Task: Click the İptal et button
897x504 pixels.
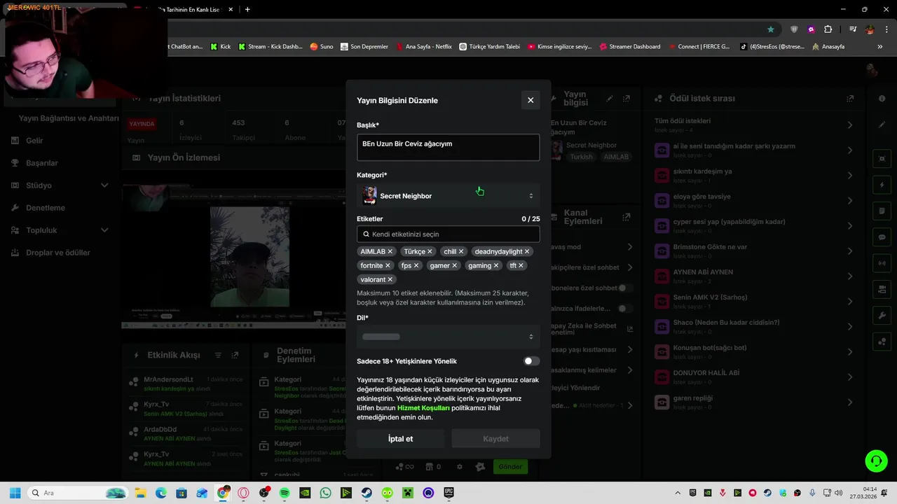Action: coord(401,439)
